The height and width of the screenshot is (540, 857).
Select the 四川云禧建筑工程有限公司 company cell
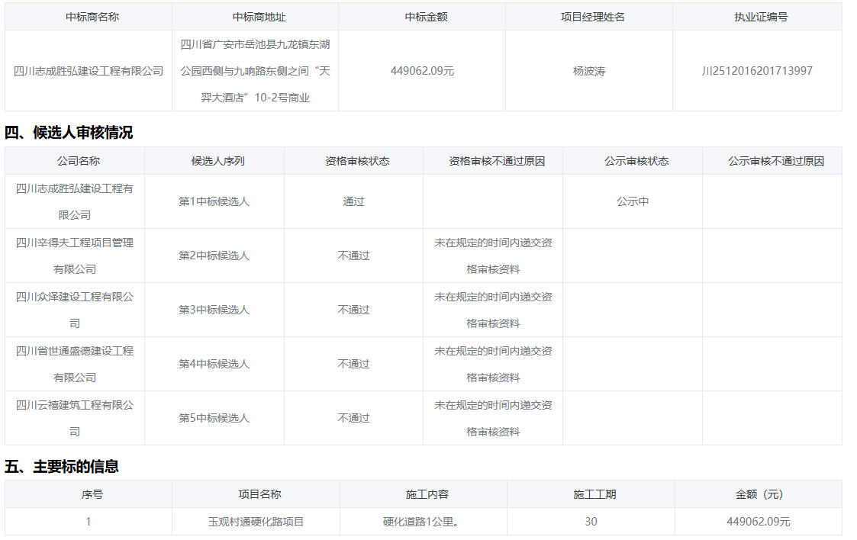tap(75, 418)
